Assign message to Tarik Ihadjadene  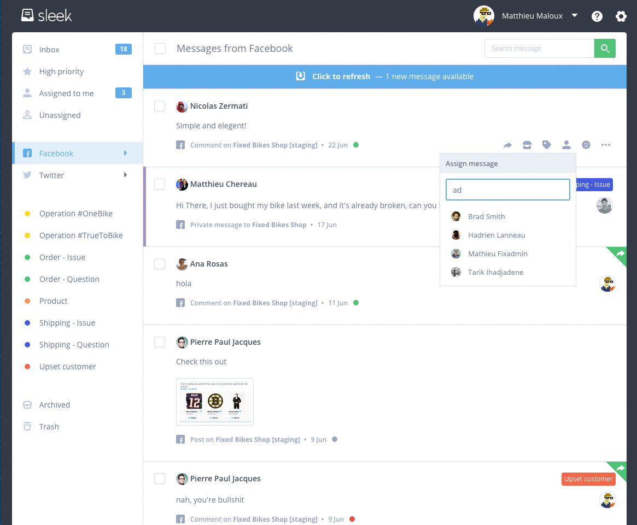coord(508,273)
